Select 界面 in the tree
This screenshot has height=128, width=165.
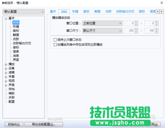(16, 60)
